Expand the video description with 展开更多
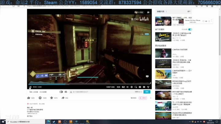This screenshot has height=124, width=221. pyautogui.click(x=30, y=116)
